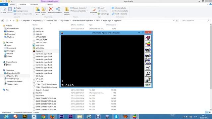Open After Effects from the taskbar

point(61,116)
